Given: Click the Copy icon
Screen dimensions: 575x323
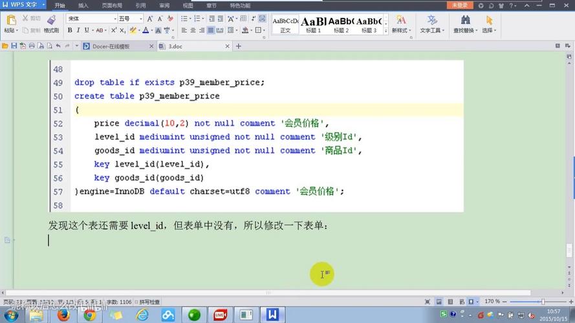Looking at the screenshot, I should coord(25,30).
